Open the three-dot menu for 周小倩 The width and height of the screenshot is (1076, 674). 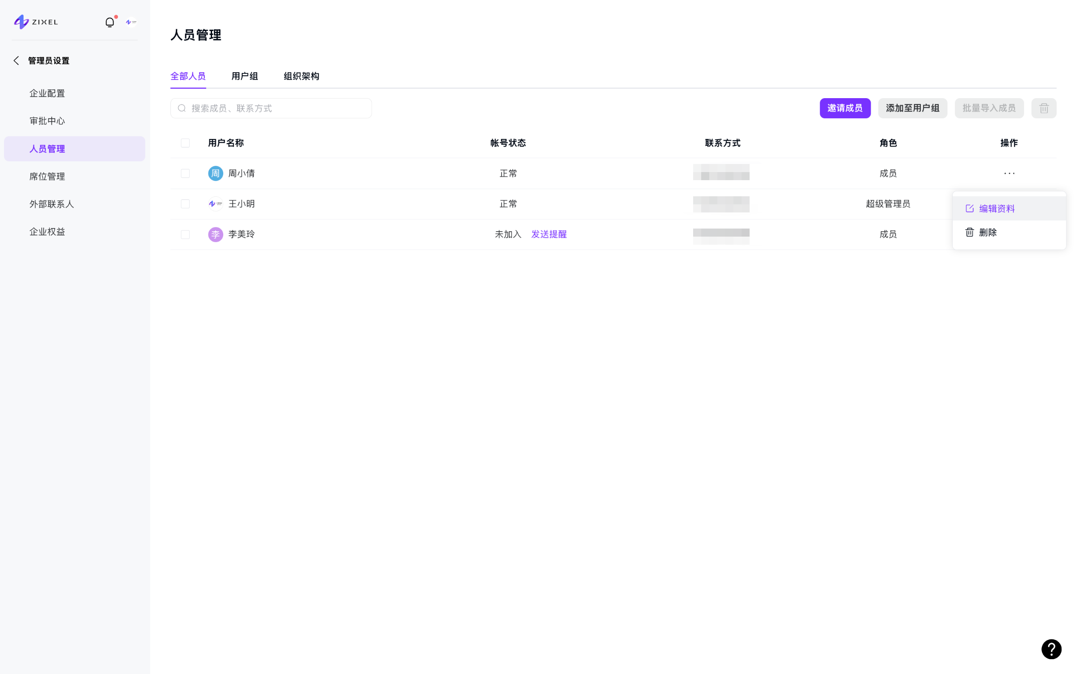click(x=1009, y=173)
